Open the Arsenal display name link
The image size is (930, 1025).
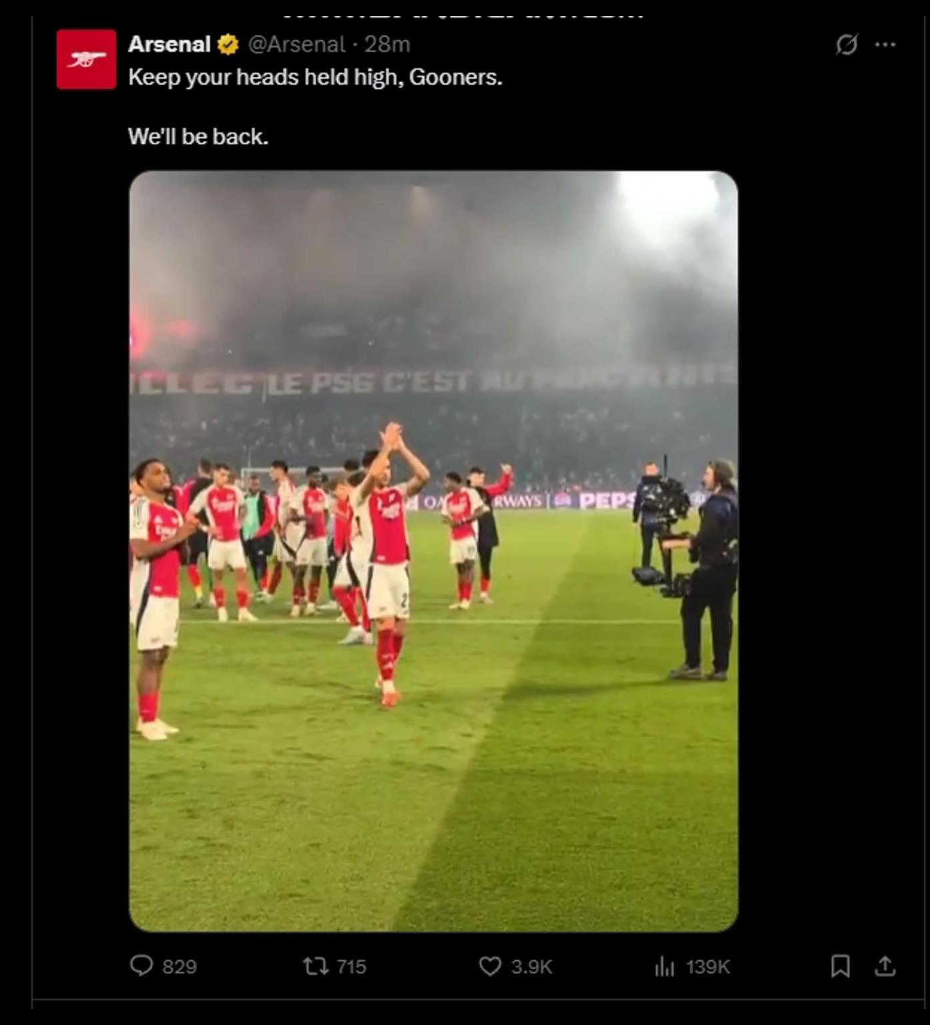tap(169, 44)
